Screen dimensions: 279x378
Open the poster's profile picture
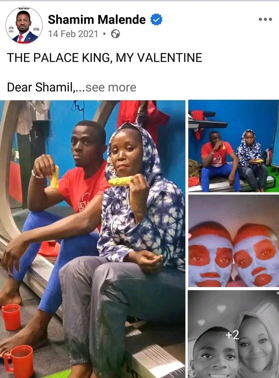(x=24, y=25)
